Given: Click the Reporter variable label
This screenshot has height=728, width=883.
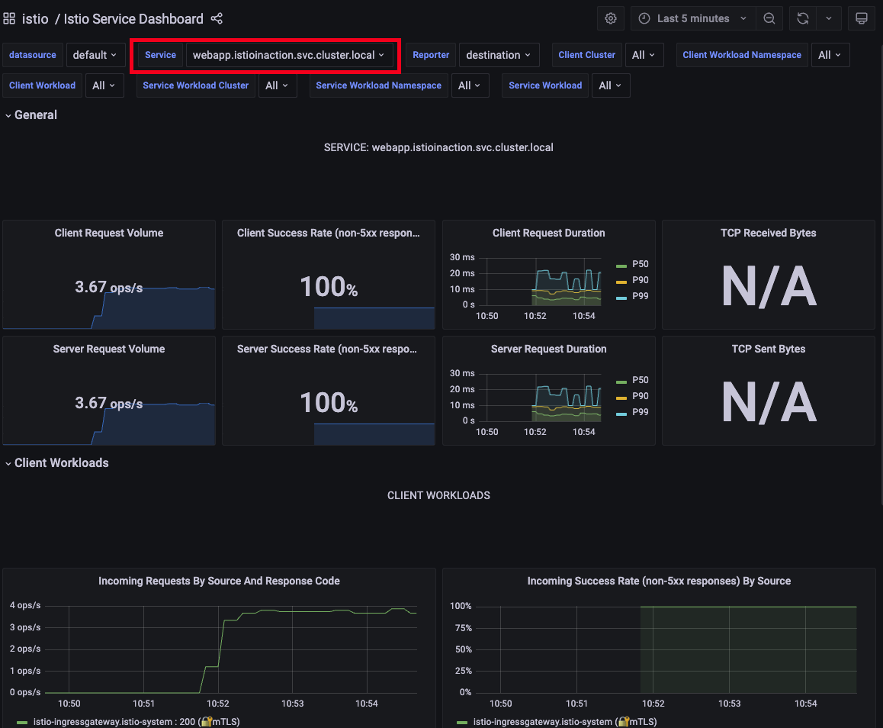Looking at the screenshot, I should tap(431, 55).
